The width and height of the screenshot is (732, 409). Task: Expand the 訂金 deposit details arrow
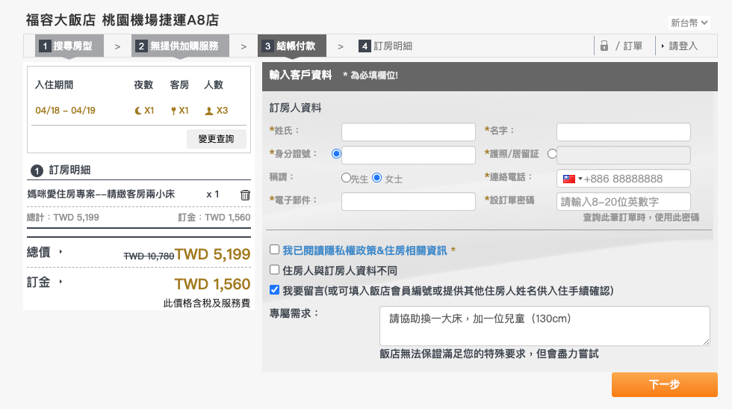[x=61, y=282]
